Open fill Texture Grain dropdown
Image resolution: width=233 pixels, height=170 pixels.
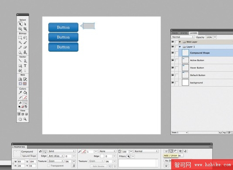56,161
